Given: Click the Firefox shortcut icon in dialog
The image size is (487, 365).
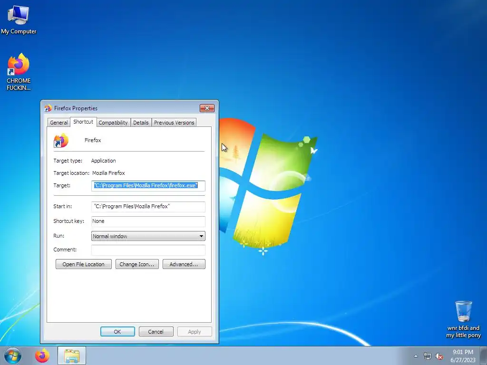Looking at the screenshot, I should [x=61, y=141].
